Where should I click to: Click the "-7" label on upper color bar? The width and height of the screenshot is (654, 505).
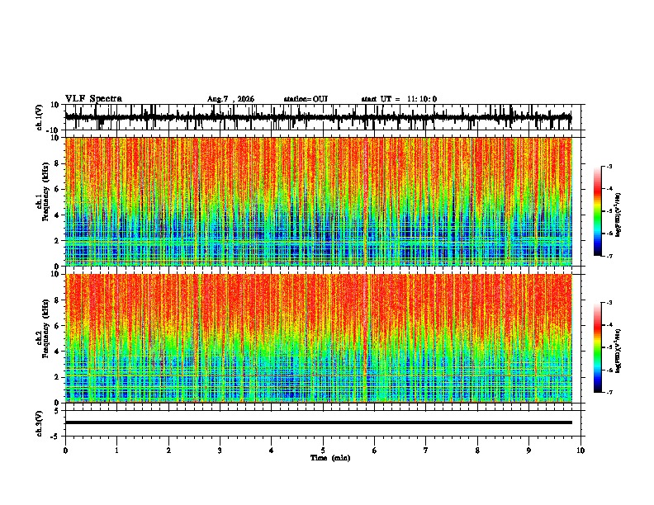609,256
